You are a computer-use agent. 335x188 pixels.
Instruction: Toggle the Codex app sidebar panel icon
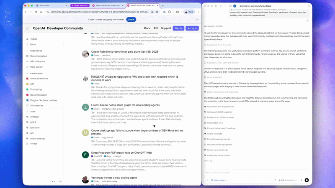point(216,6)
